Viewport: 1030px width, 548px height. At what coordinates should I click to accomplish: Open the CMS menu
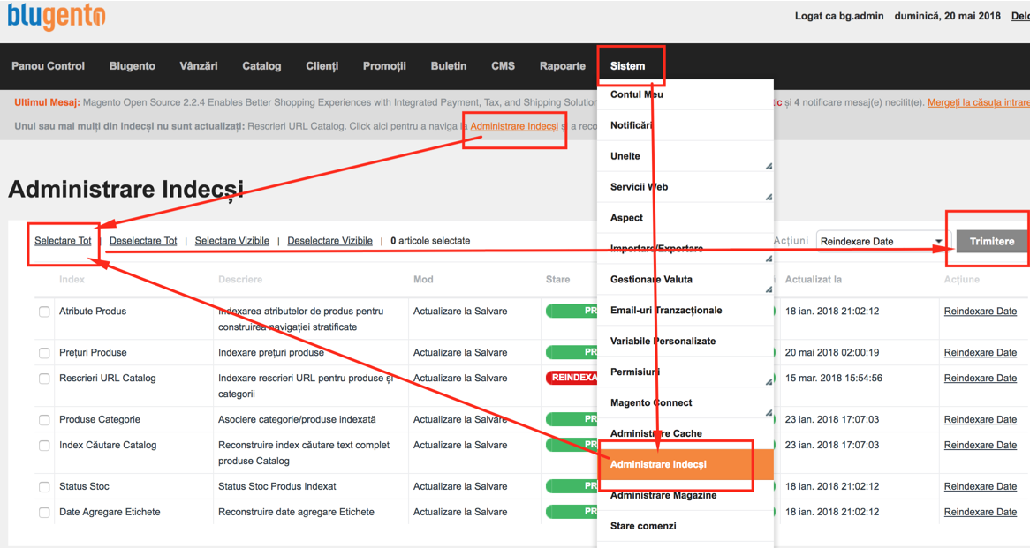[x=504, y=65]
